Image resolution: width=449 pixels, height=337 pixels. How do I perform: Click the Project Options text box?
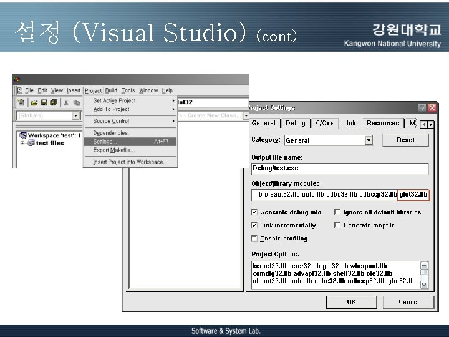tap(336, 275)
